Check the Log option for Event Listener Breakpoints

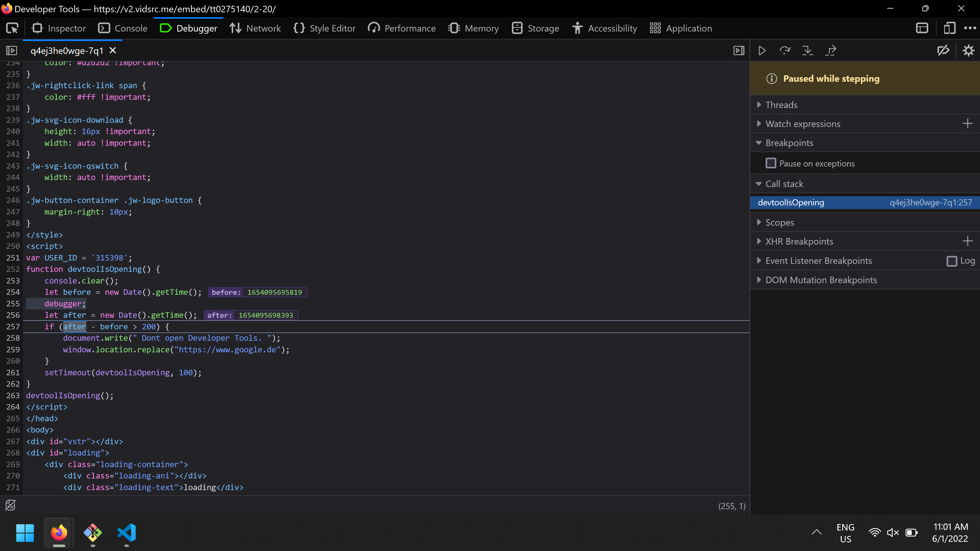pos(952,261)
